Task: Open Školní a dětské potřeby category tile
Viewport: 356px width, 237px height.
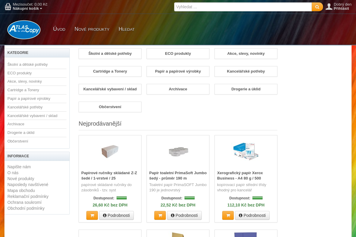Action: coord(110,54)
